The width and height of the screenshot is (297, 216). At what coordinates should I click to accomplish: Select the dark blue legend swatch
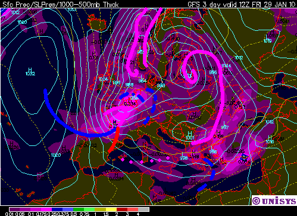[57, 209]
